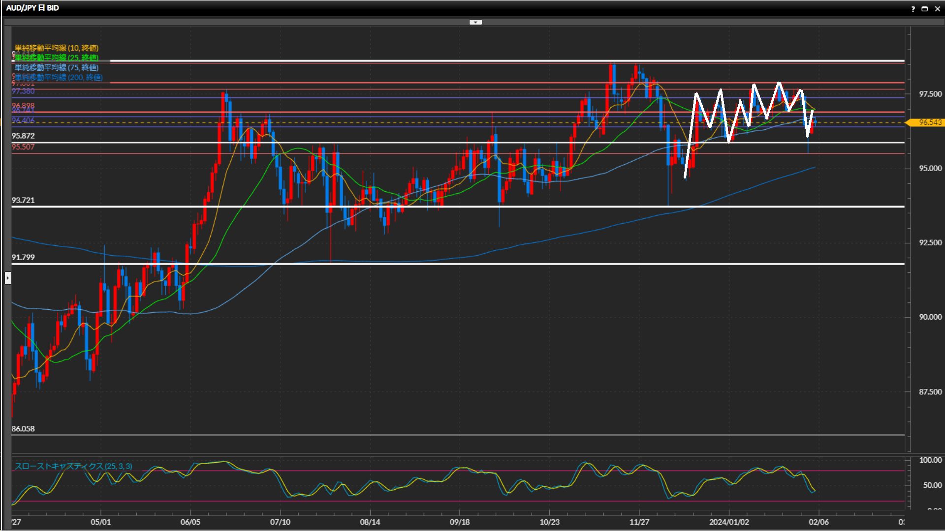
Task: Click the 97.500 price scale label
Action: coord(930,94)
